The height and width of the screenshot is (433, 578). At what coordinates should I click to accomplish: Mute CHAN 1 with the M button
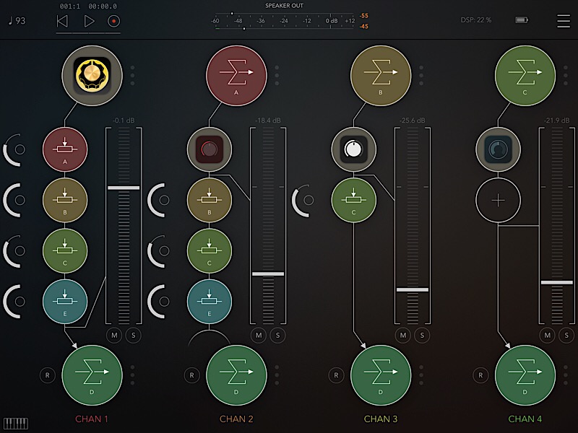click(115, 335)
